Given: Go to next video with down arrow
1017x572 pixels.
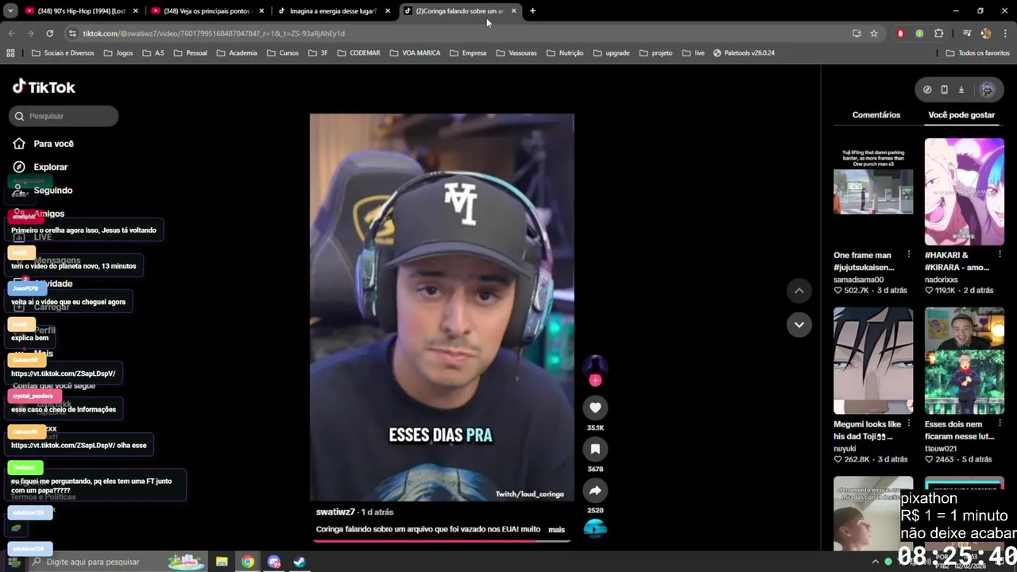Looking at the screenshot, I should pos(799,324).
